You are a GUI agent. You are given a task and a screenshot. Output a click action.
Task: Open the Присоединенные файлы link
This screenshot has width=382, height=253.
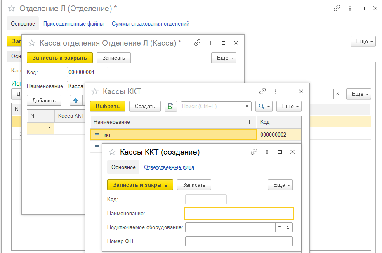pyautogui.click(x=73, y=24)
